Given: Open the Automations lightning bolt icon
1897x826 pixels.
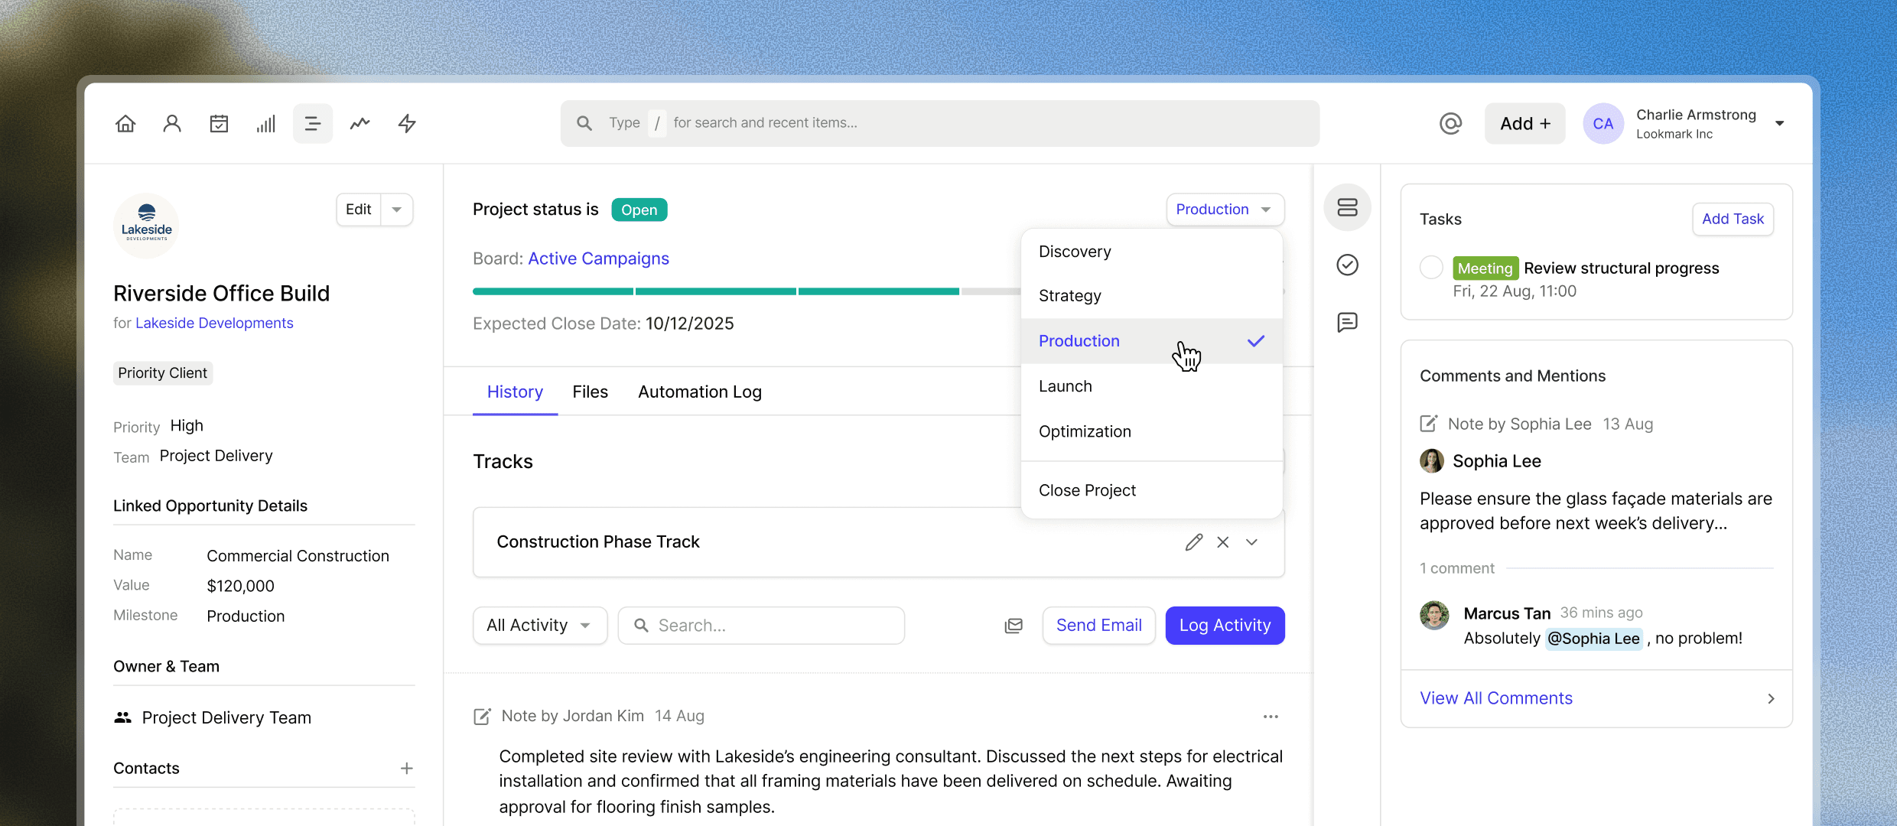Looking at the screenshot, I should click(x=407, y=123).
